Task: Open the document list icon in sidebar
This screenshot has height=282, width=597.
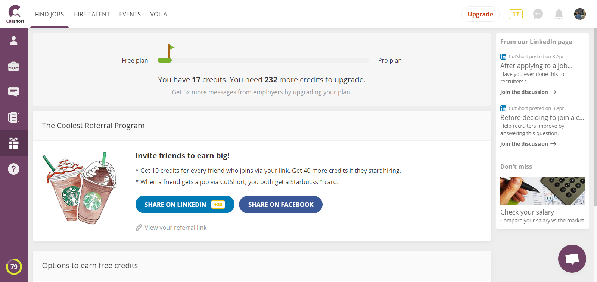Action: click(14, 118)
